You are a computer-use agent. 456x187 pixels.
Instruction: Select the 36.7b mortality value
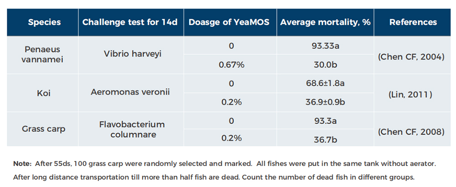point(325,138)
